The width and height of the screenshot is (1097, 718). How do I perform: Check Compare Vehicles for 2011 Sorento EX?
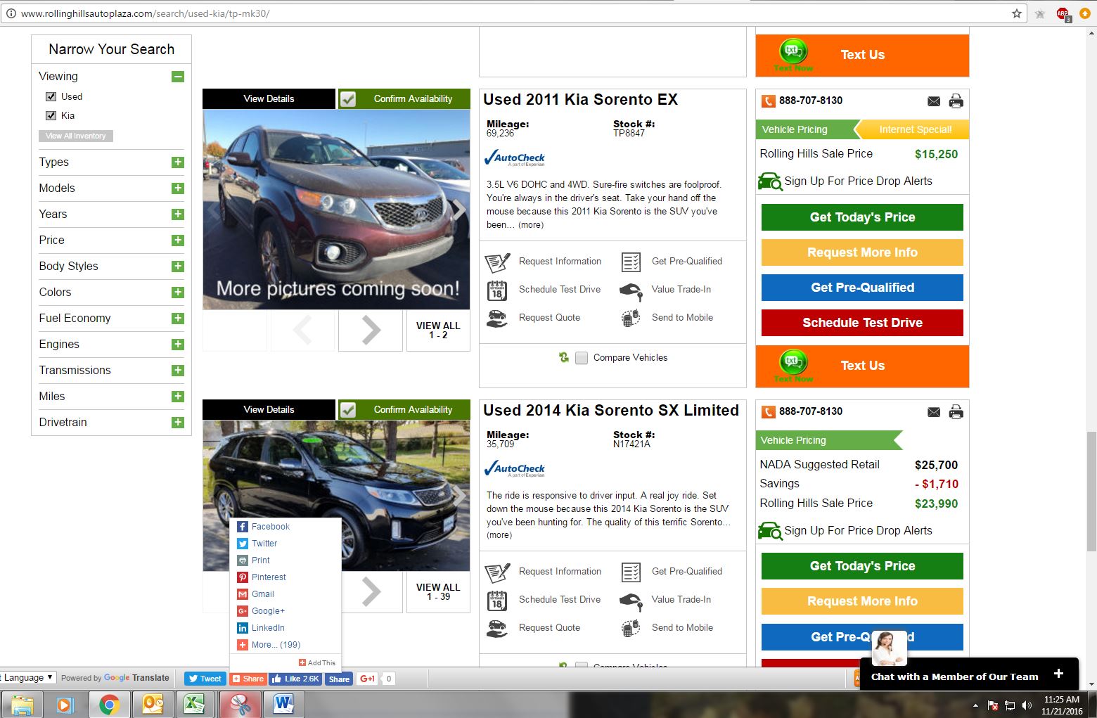pyautogui.click(x=582, y=358)
